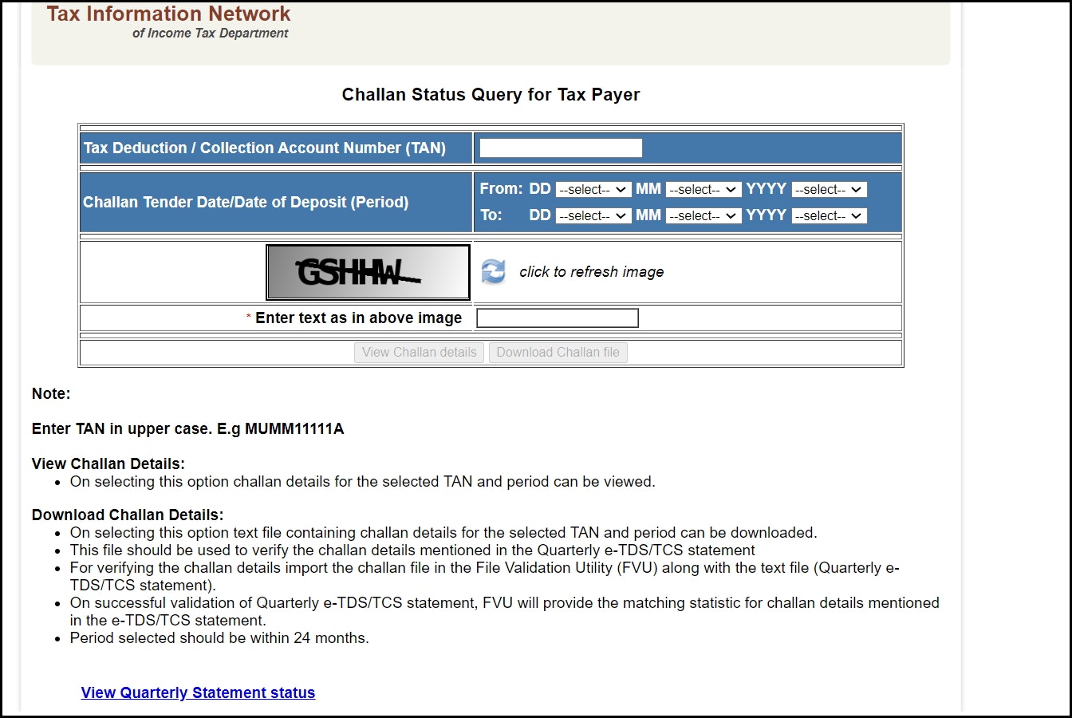The image size is (1072, 718).
Task: Click the red asterisk beside Enter text label
Action: click(247, 317)
